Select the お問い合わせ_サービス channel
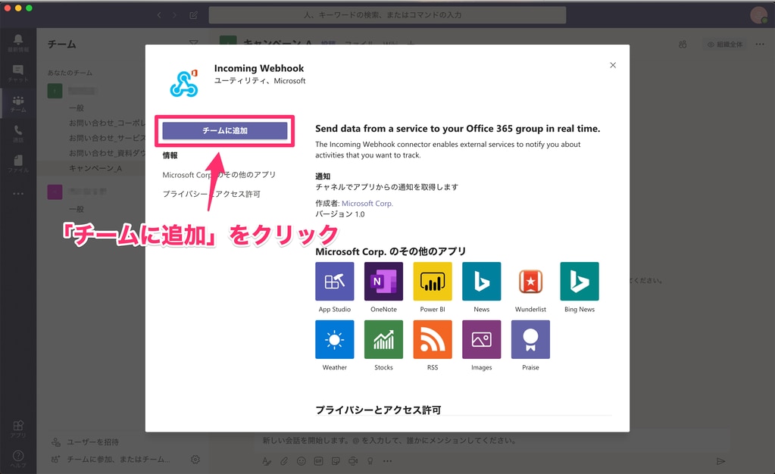Screen dimensions: 775x474 click(x=107, y=138)
